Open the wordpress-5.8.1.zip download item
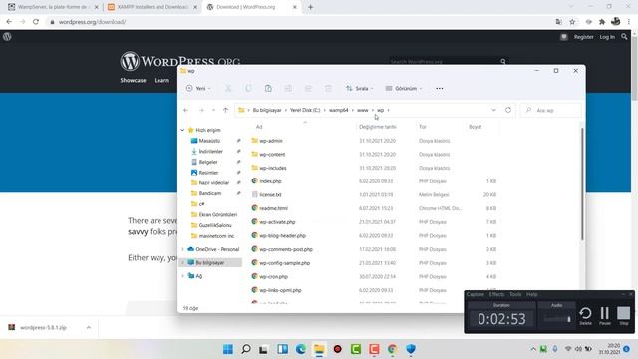The width and height of the screenshot is (638, 359). [43, 327]
